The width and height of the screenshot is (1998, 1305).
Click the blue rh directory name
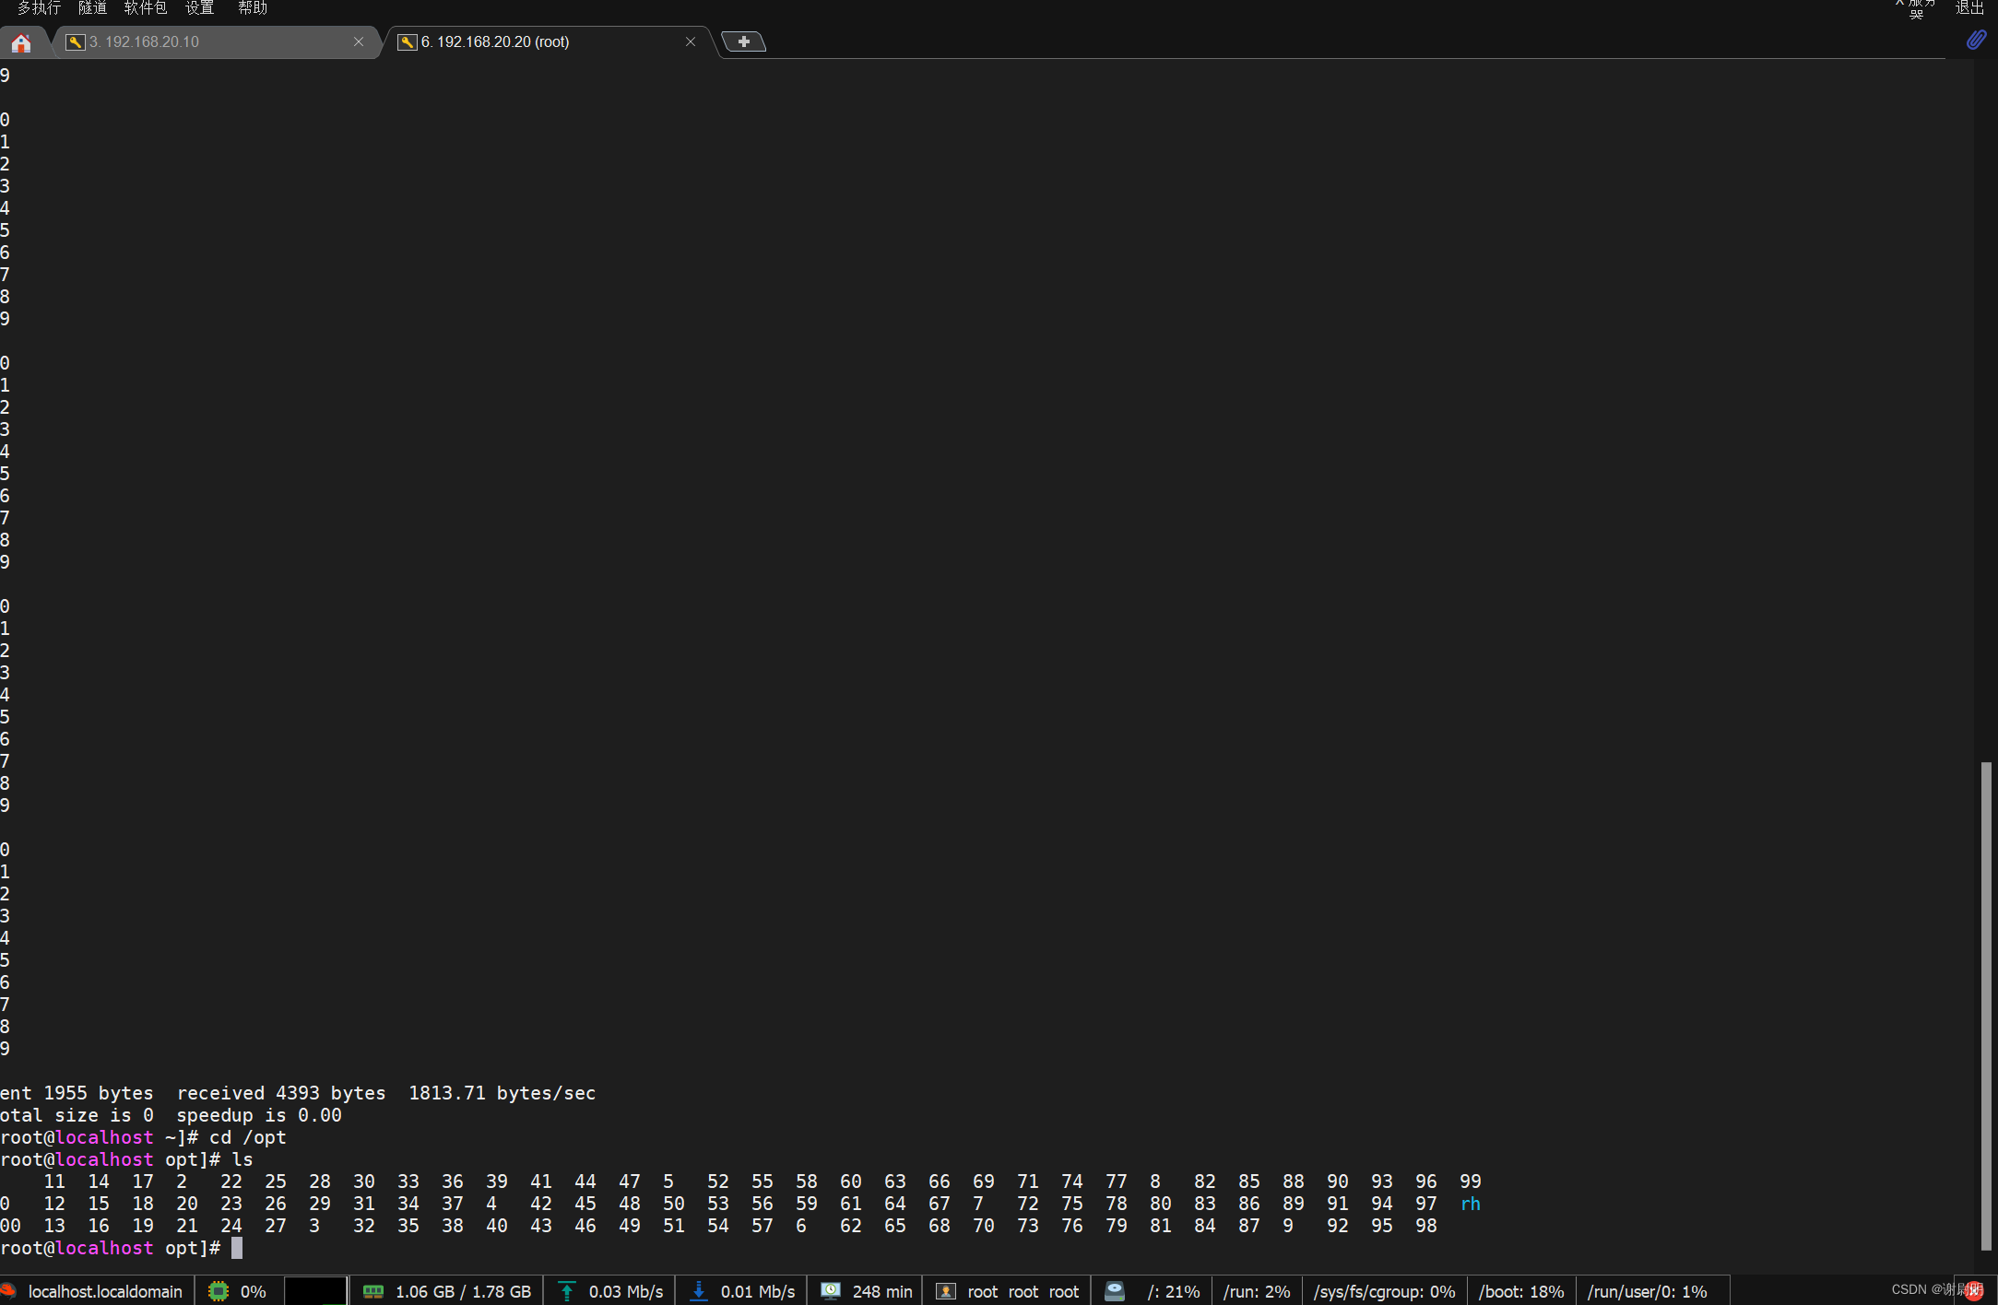coord(1471,1204)
